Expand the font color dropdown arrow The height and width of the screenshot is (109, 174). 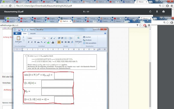point(55,42)
